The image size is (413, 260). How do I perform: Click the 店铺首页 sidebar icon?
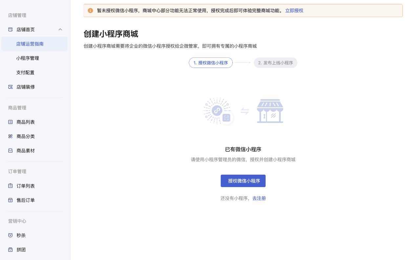click(x=11, y=30)
